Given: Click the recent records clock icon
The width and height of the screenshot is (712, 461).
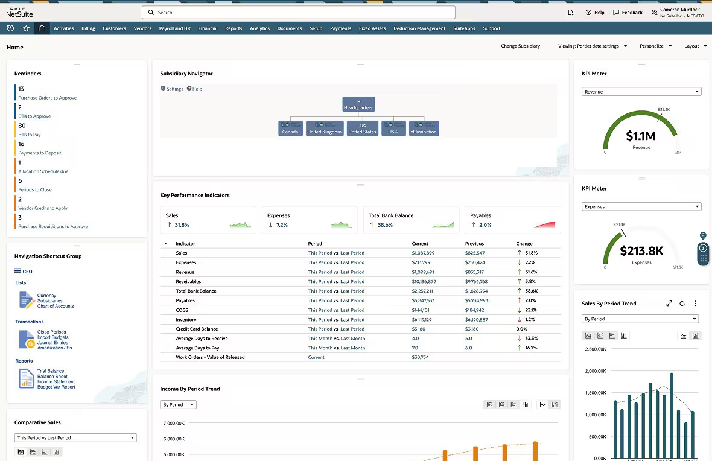Looking at the screenshot, I should point(10,28).
